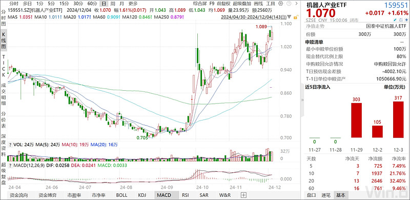
Task: Expand the date range dropdown triangle
Action: pyautogui.click(x=289, y=17)
